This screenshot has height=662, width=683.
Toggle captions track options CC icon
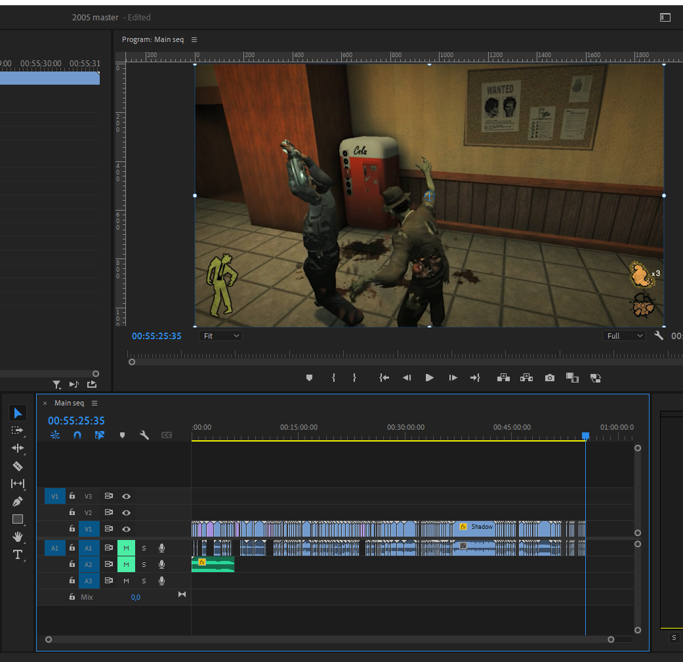(167, 435)
